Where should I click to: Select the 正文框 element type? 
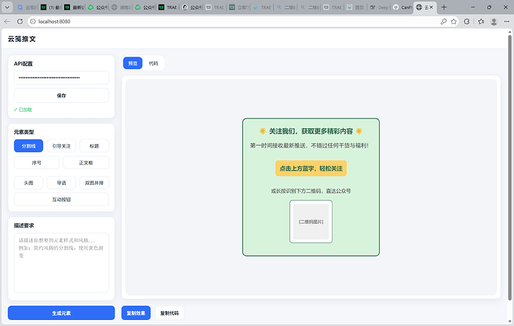tap(85, 163)
